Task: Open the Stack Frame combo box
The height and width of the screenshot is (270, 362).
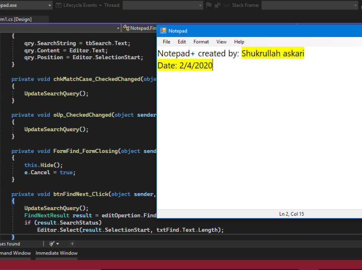Action: click(310, 5)
